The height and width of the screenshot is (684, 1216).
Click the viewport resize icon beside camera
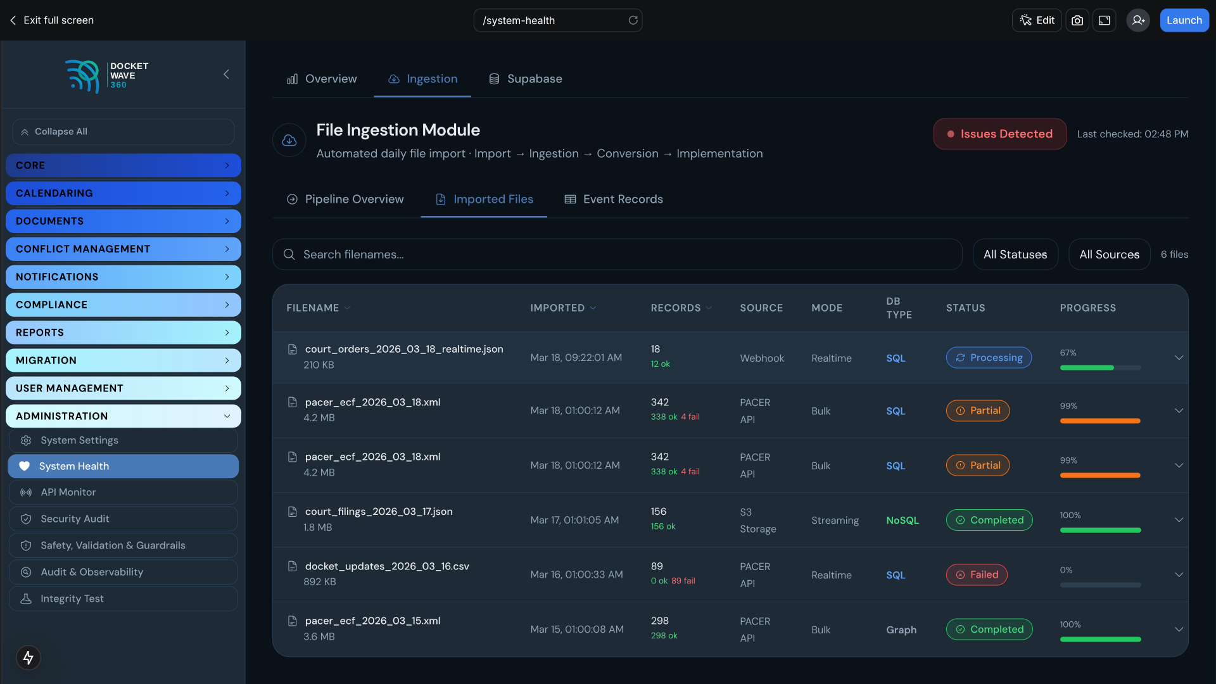(1105, 20)
